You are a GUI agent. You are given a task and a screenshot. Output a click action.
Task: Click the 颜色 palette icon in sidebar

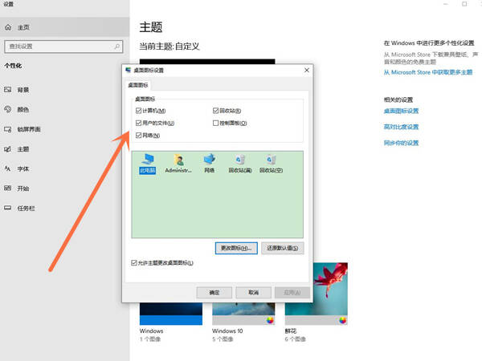[8, 109]
